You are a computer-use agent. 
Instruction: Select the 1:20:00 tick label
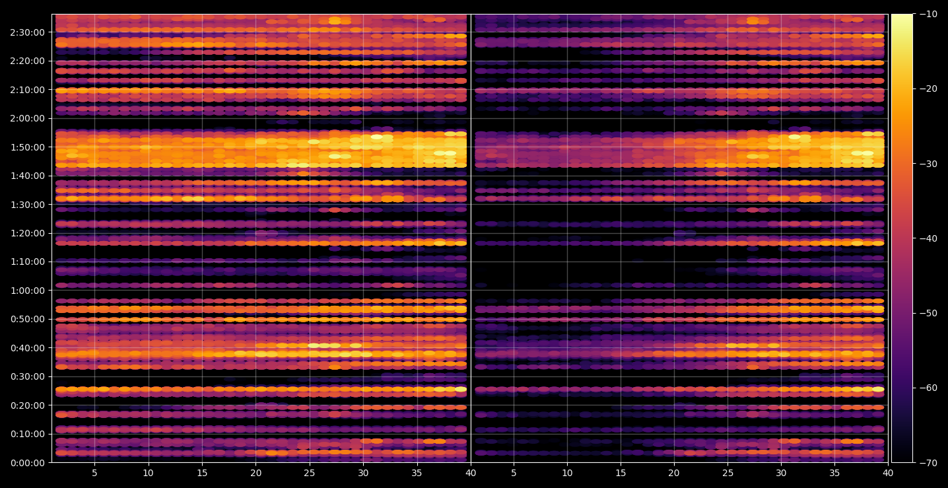[x=28, y=232]
